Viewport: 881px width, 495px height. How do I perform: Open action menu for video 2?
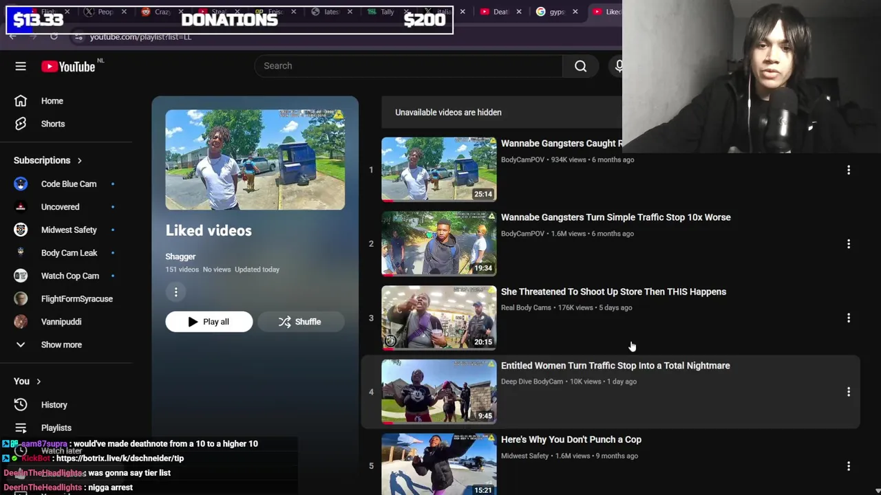(849, 244)
